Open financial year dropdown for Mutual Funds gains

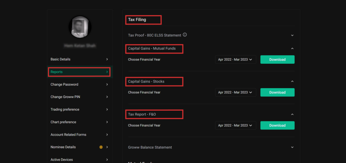pos(236,60)
